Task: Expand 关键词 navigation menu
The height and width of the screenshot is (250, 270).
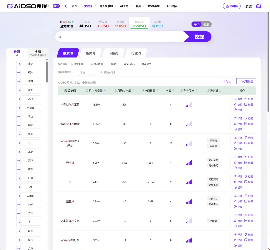Action: pyautogui.click(x=90, y=6)
